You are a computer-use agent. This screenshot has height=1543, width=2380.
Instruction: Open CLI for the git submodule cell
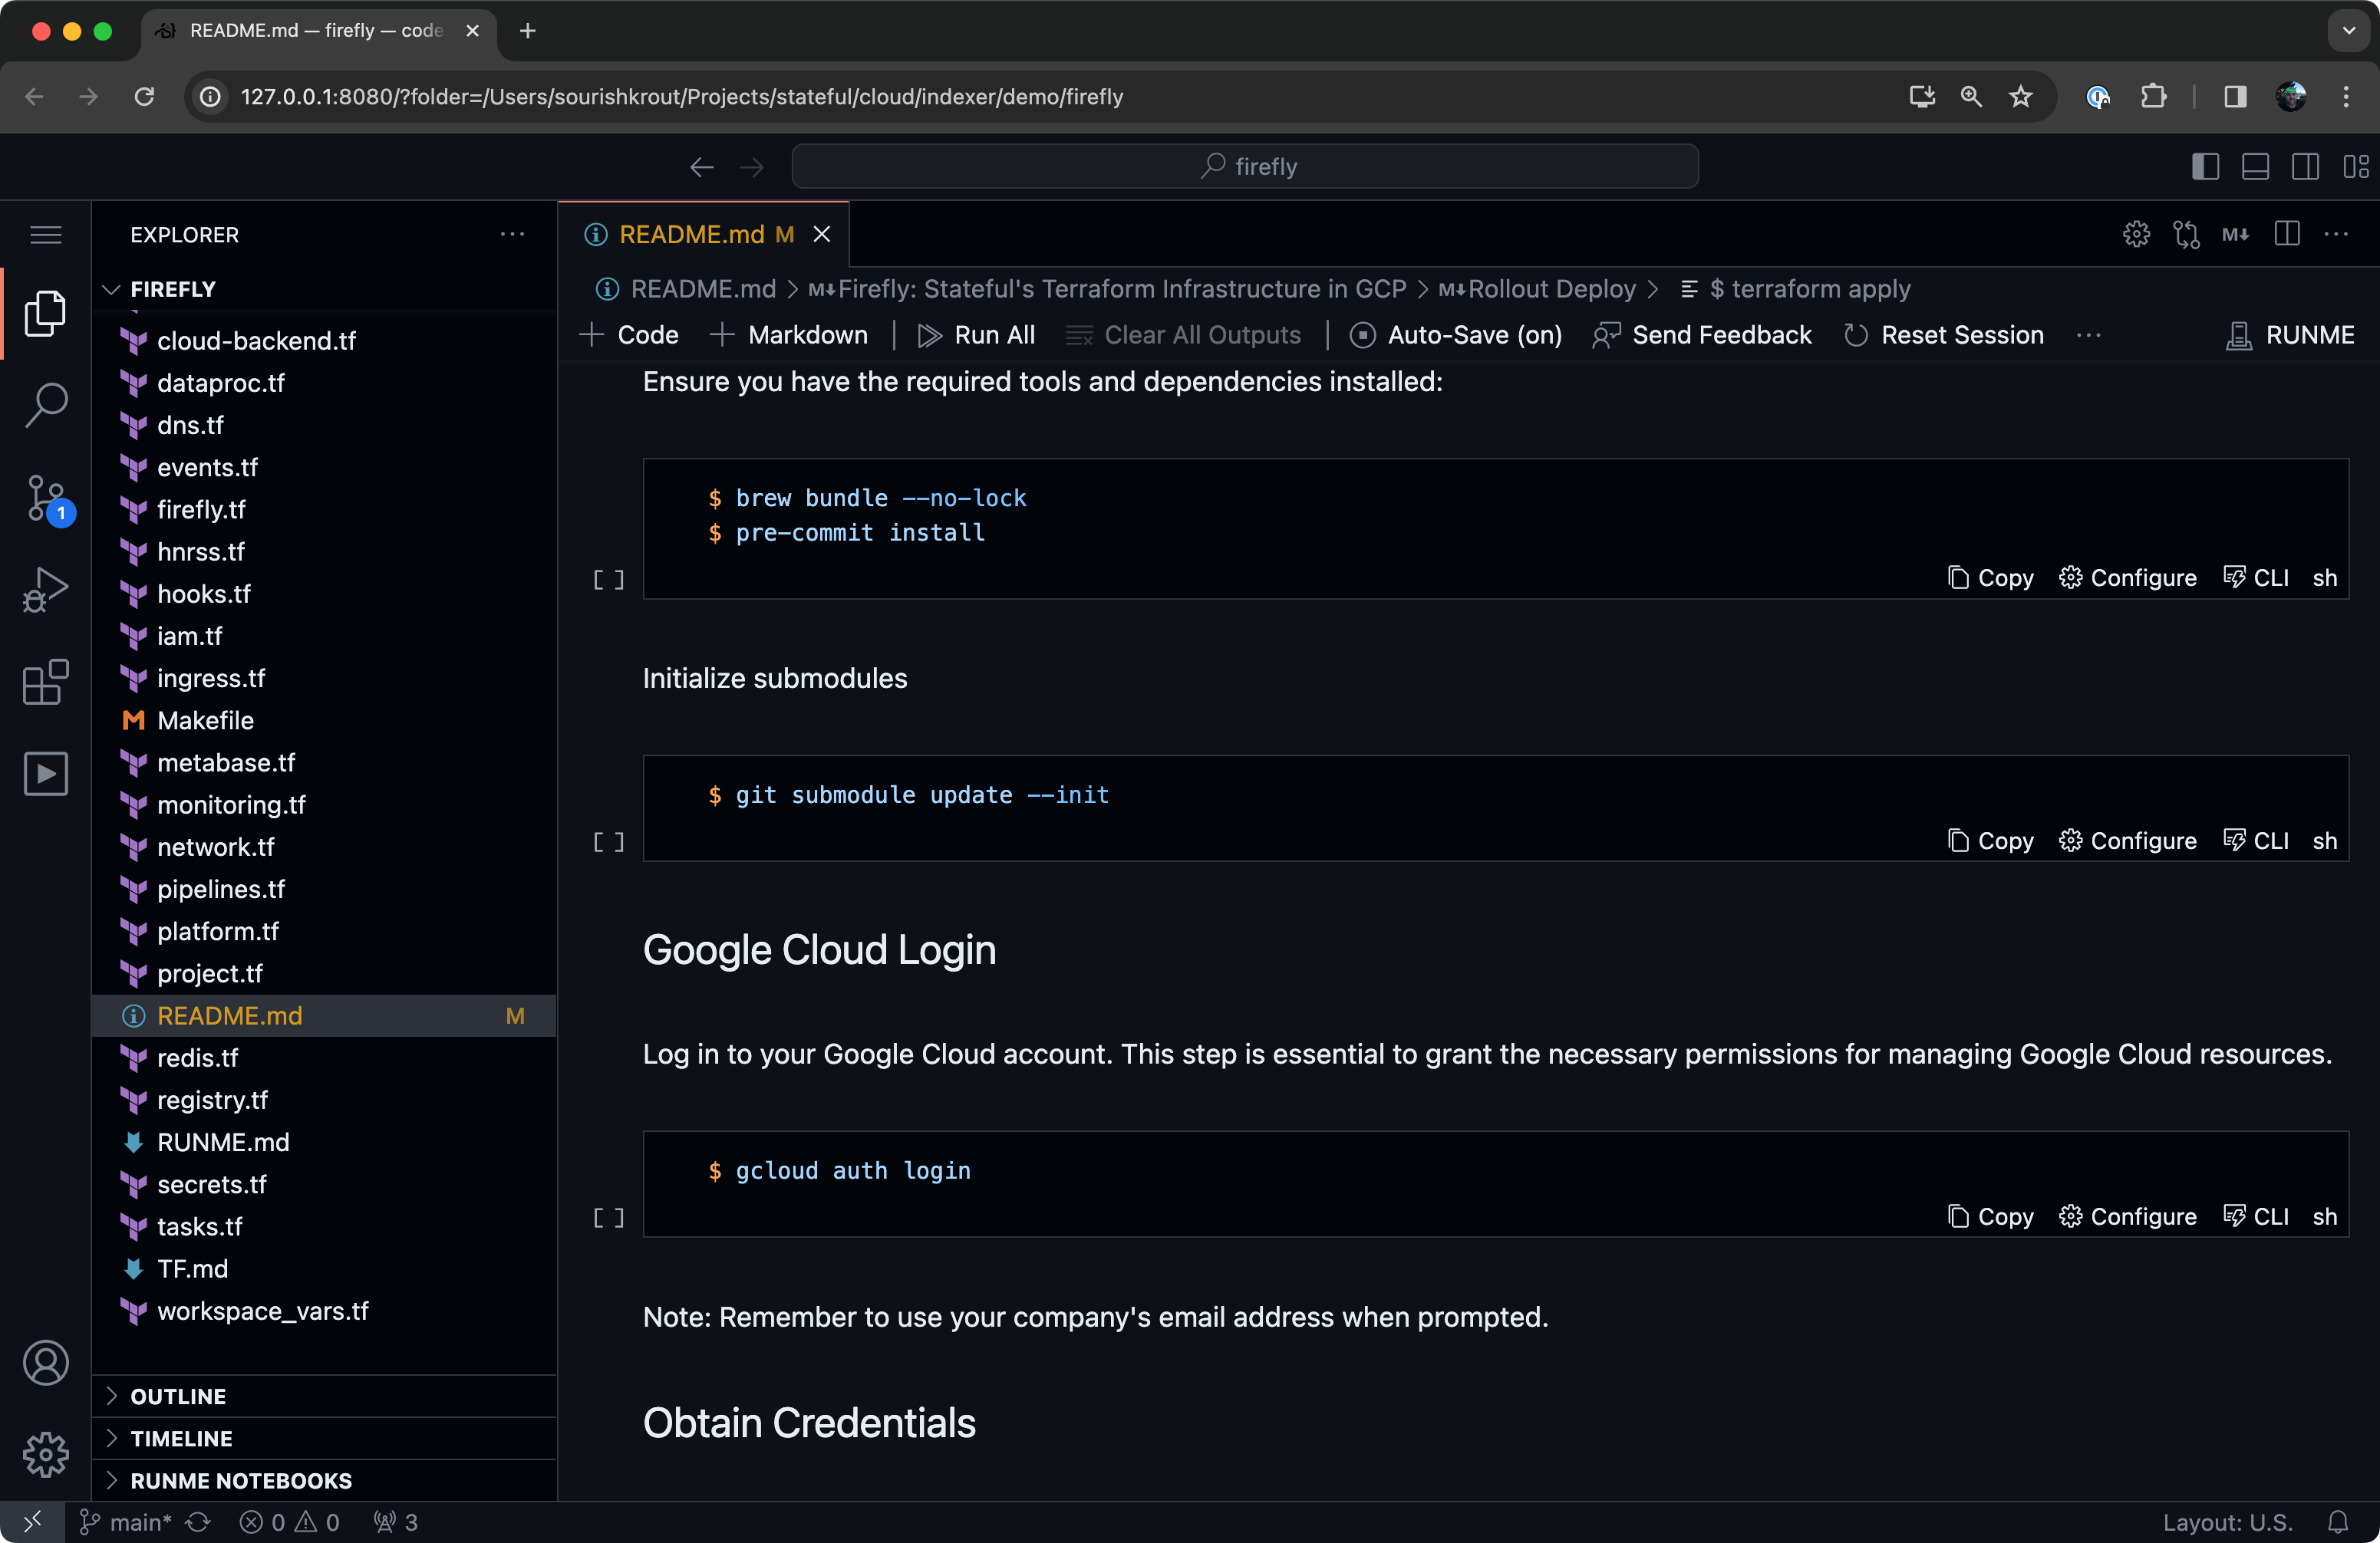[2256, 841]
